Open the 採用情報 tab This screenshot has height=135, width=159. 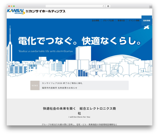coord(147,20)
